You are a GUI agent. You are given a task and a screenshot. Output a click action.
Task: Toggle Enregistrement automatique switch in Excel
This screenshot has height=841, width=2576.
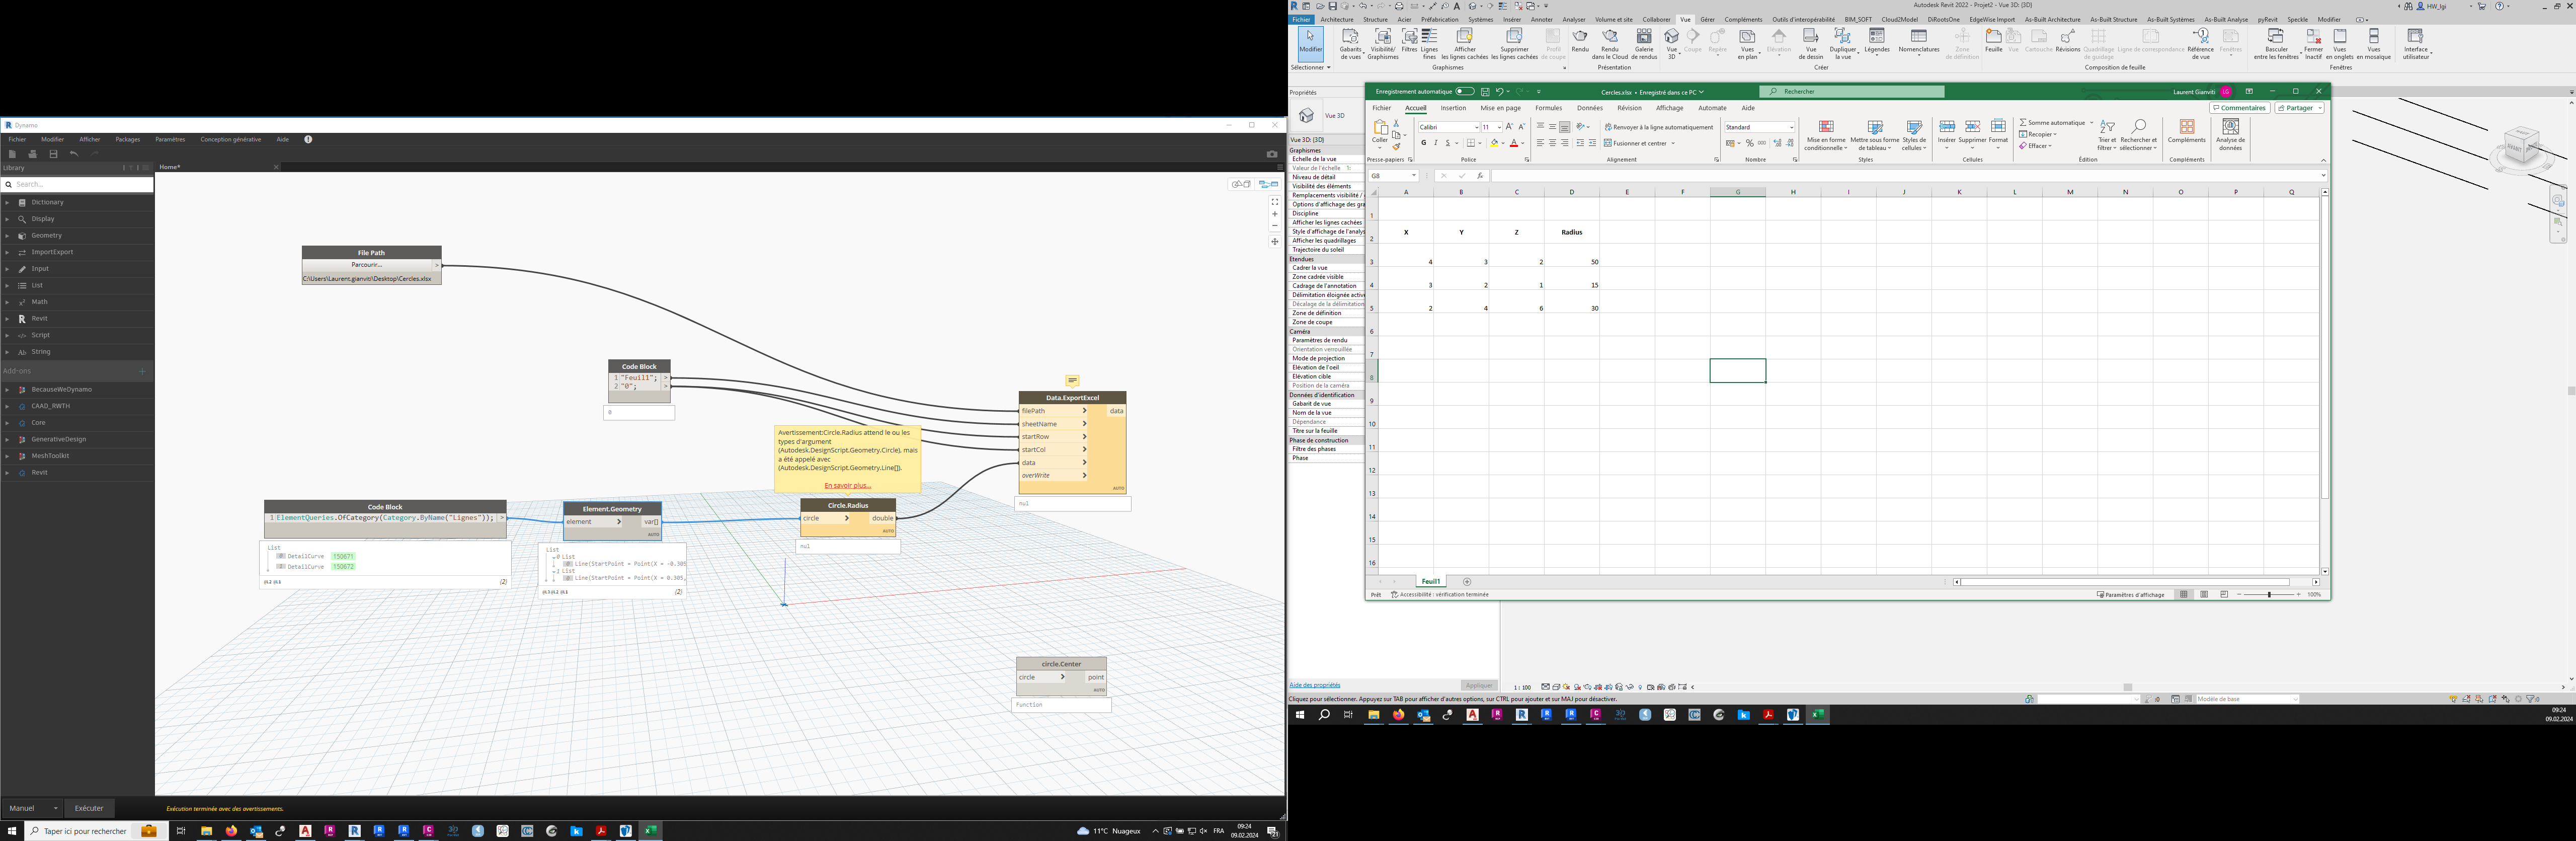1465,92
